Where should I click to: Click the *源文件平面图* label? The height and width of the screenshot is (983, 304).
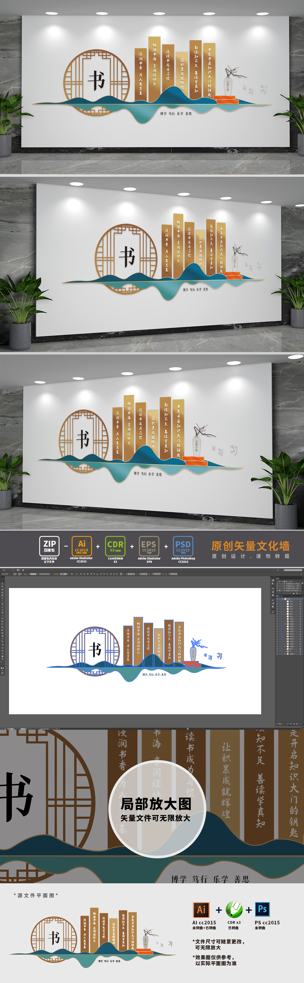tap(36, 895)
